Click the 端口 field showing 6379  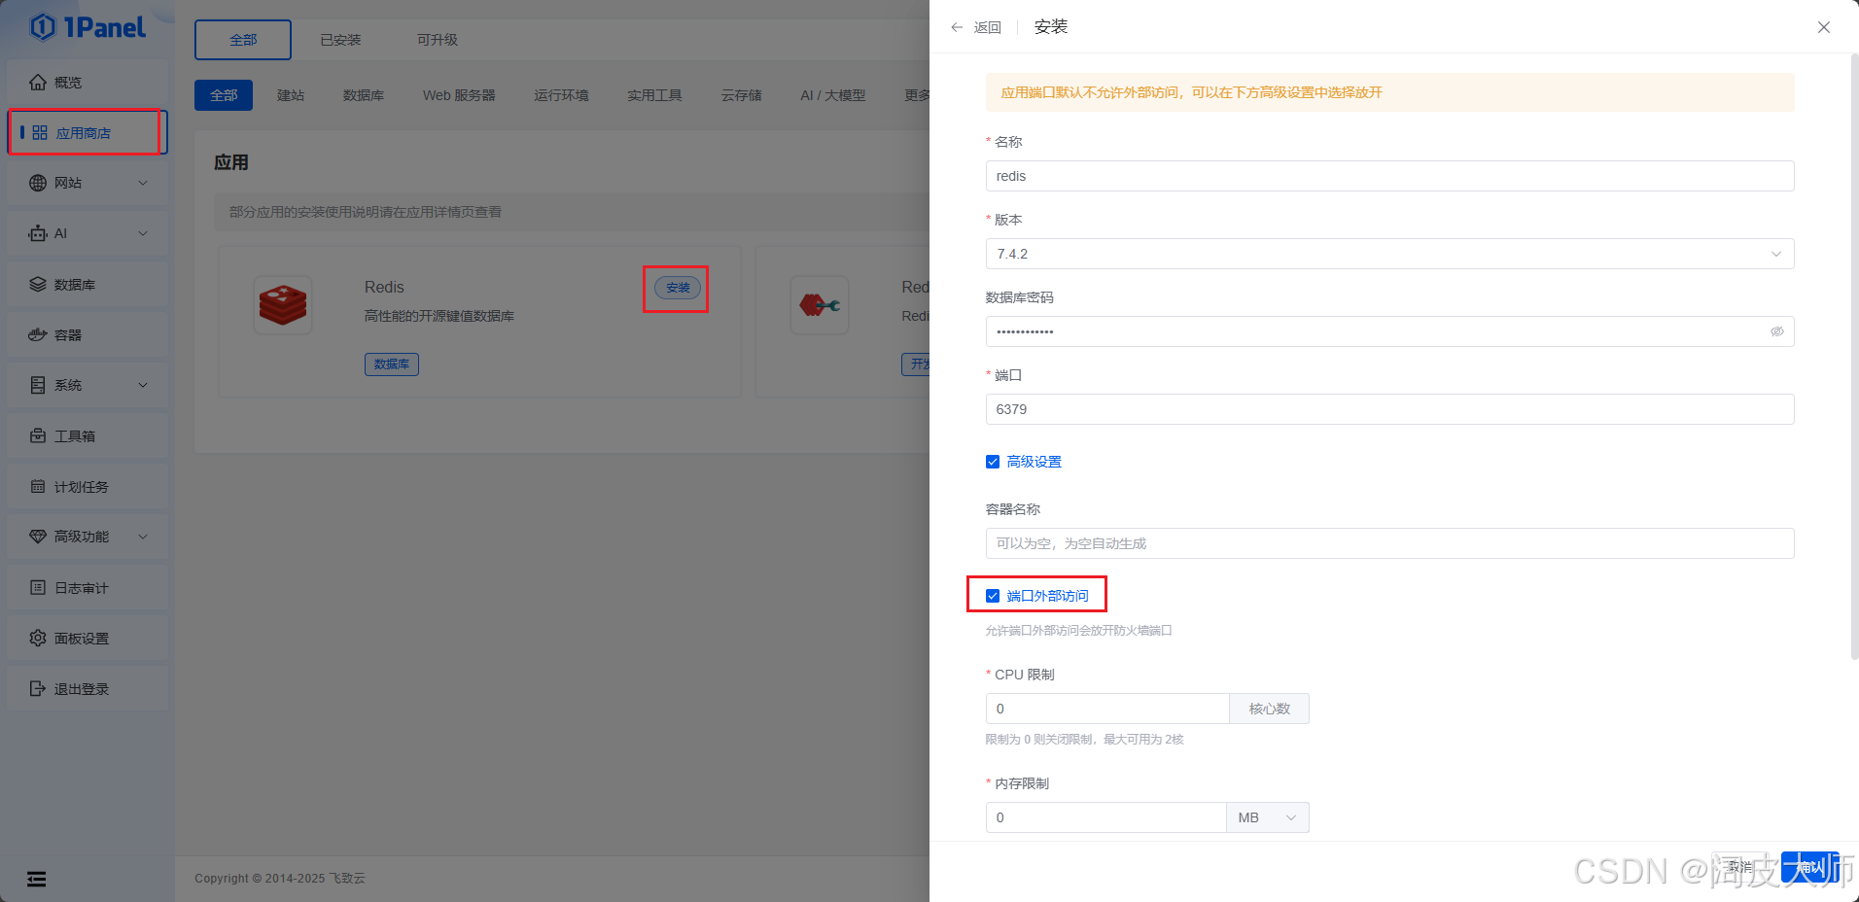point(1389,409)
